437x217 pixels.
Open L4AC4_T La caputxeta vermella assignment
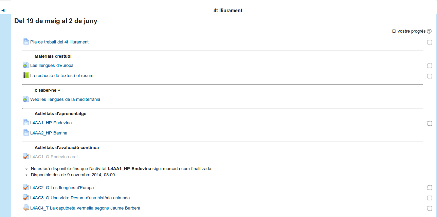(85, 208)
